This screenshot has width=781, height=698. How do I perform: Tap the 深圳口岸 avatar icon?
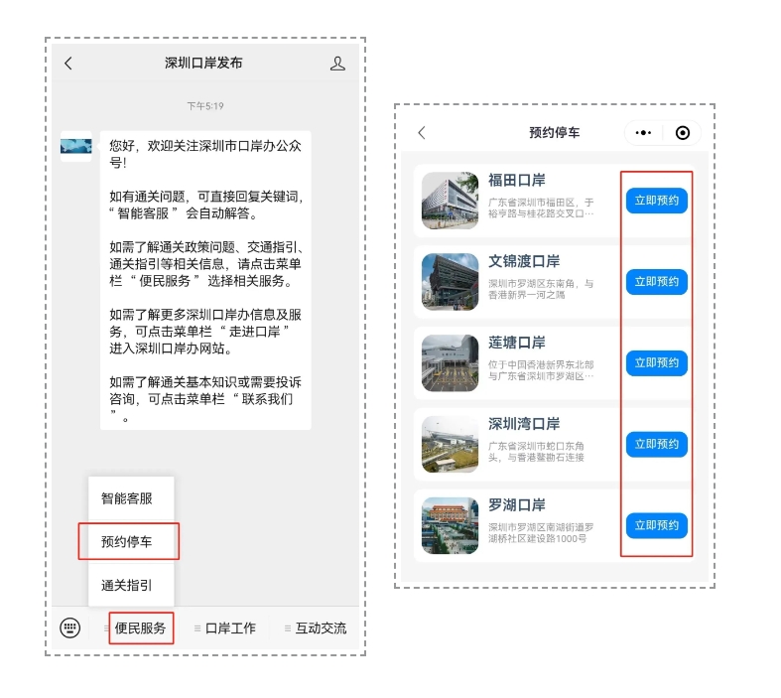[76, 146]
